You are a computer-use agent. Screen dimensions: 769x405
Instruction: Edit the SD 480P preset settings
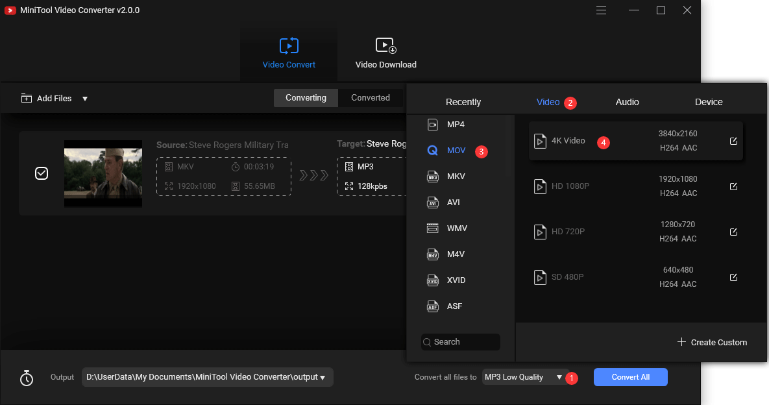pos(734,278)
